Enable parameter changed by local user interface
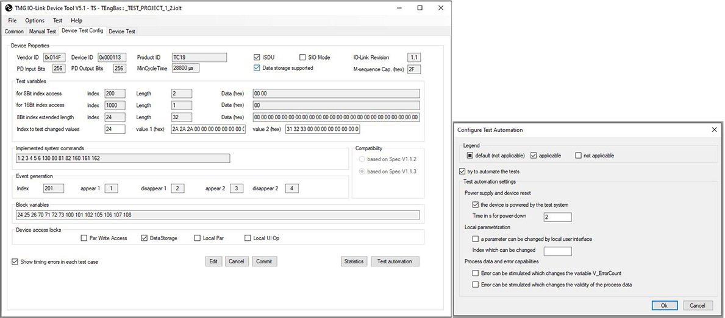 pyautogui.click(x=476, y=239)
